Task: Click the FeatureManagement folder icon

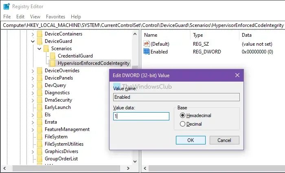Action: [x=39, y=129]
